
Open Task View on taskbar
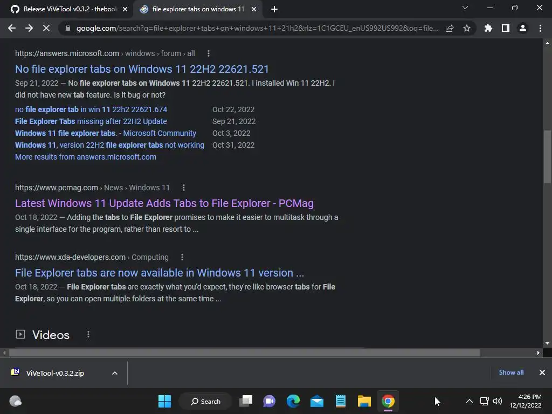[246, 401]
